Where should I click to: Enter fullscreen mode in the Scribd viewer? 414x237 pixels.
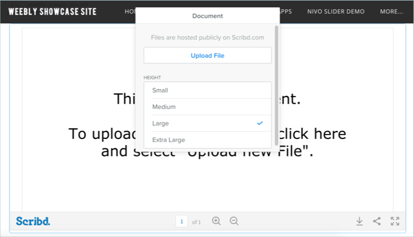pos(395,221)
